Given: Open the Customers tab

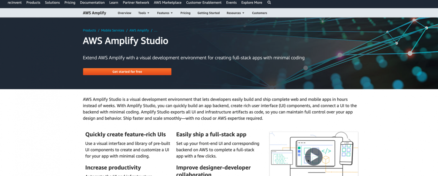Looking at the screenshot, I should [x=260, y=13].
